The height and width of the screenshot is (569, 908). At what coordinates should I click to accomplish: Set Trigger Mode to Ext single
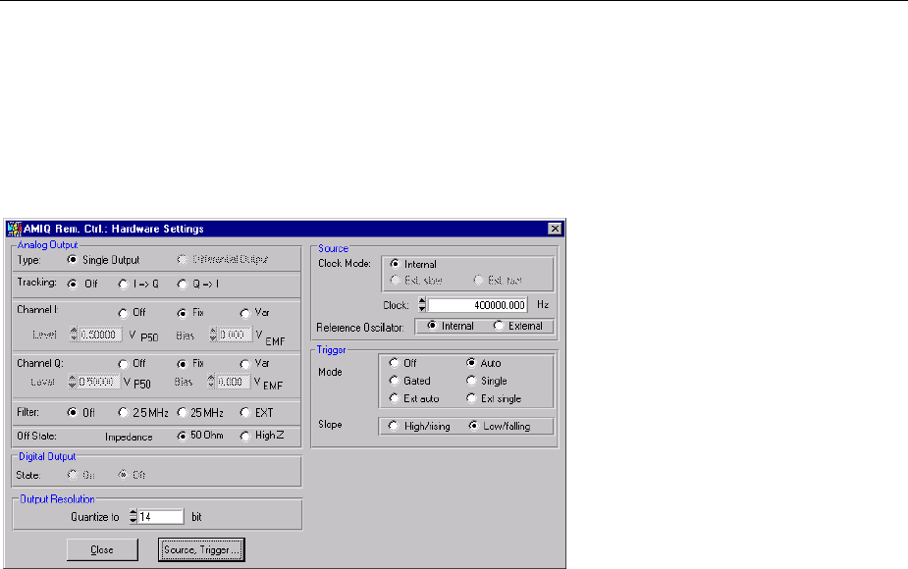471,399
